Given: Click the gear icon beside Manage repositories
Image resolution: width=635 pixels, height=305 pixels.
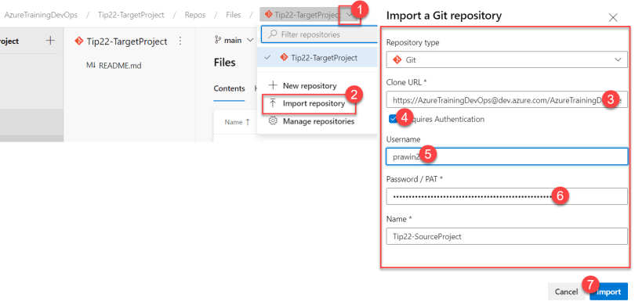Looking at the screenshot, I should (273, 121).
